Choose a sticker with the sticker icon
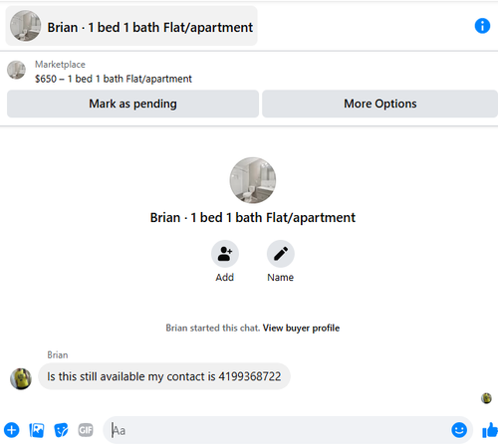Image resolution: width=498 pixels, height=448 pixels. (61, 430)
